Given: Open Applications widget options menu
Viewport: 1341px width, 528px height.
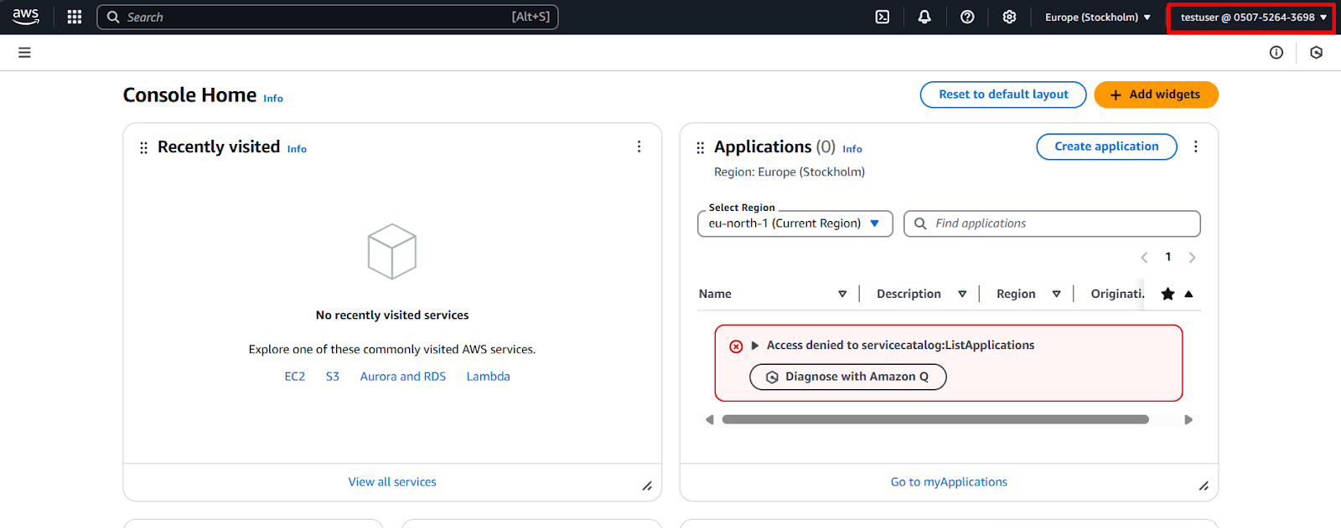Looking at the screenshot, I should [1195, 146].
